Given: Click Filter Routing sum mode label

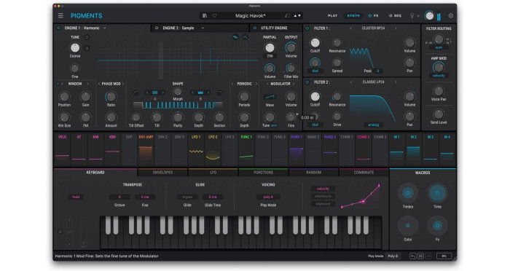Looking at the screenshot, I should pos(439,47).
